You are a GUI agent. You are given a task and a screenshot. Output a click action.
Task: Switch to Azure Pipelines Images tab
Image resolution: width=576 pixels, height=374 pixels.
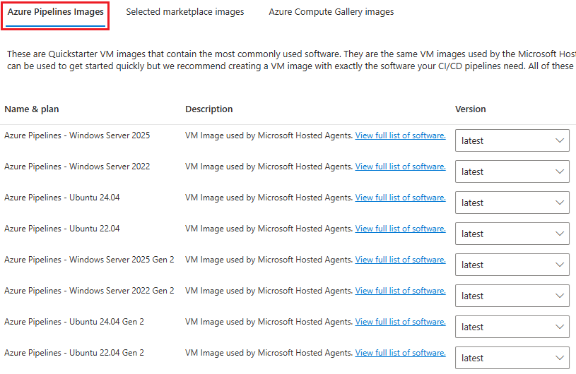click(x=55, y=12)
